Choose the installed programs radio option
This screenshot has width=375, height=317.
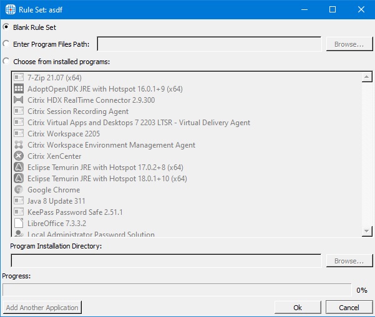coord(6,61)
